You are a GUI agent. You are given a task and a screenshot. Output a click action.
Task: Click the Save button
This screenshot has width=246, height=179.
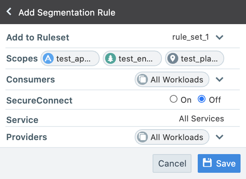coord(219,163)
